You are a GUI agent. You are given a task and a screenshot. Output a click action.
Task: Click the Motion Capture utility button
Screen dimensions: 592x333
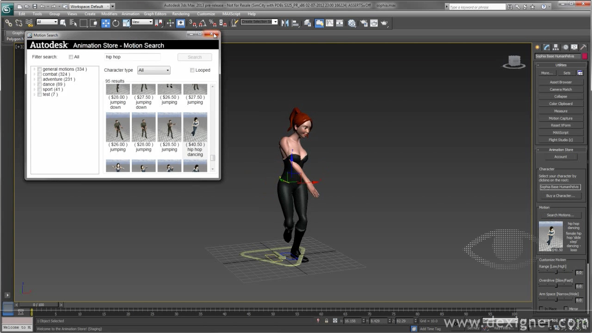coord(561,118)
